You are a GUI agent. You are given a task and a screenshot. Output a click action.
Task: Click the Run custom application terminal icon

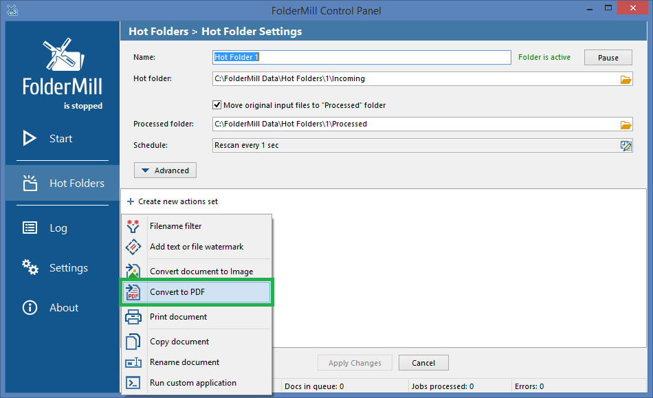coord(133,383)
